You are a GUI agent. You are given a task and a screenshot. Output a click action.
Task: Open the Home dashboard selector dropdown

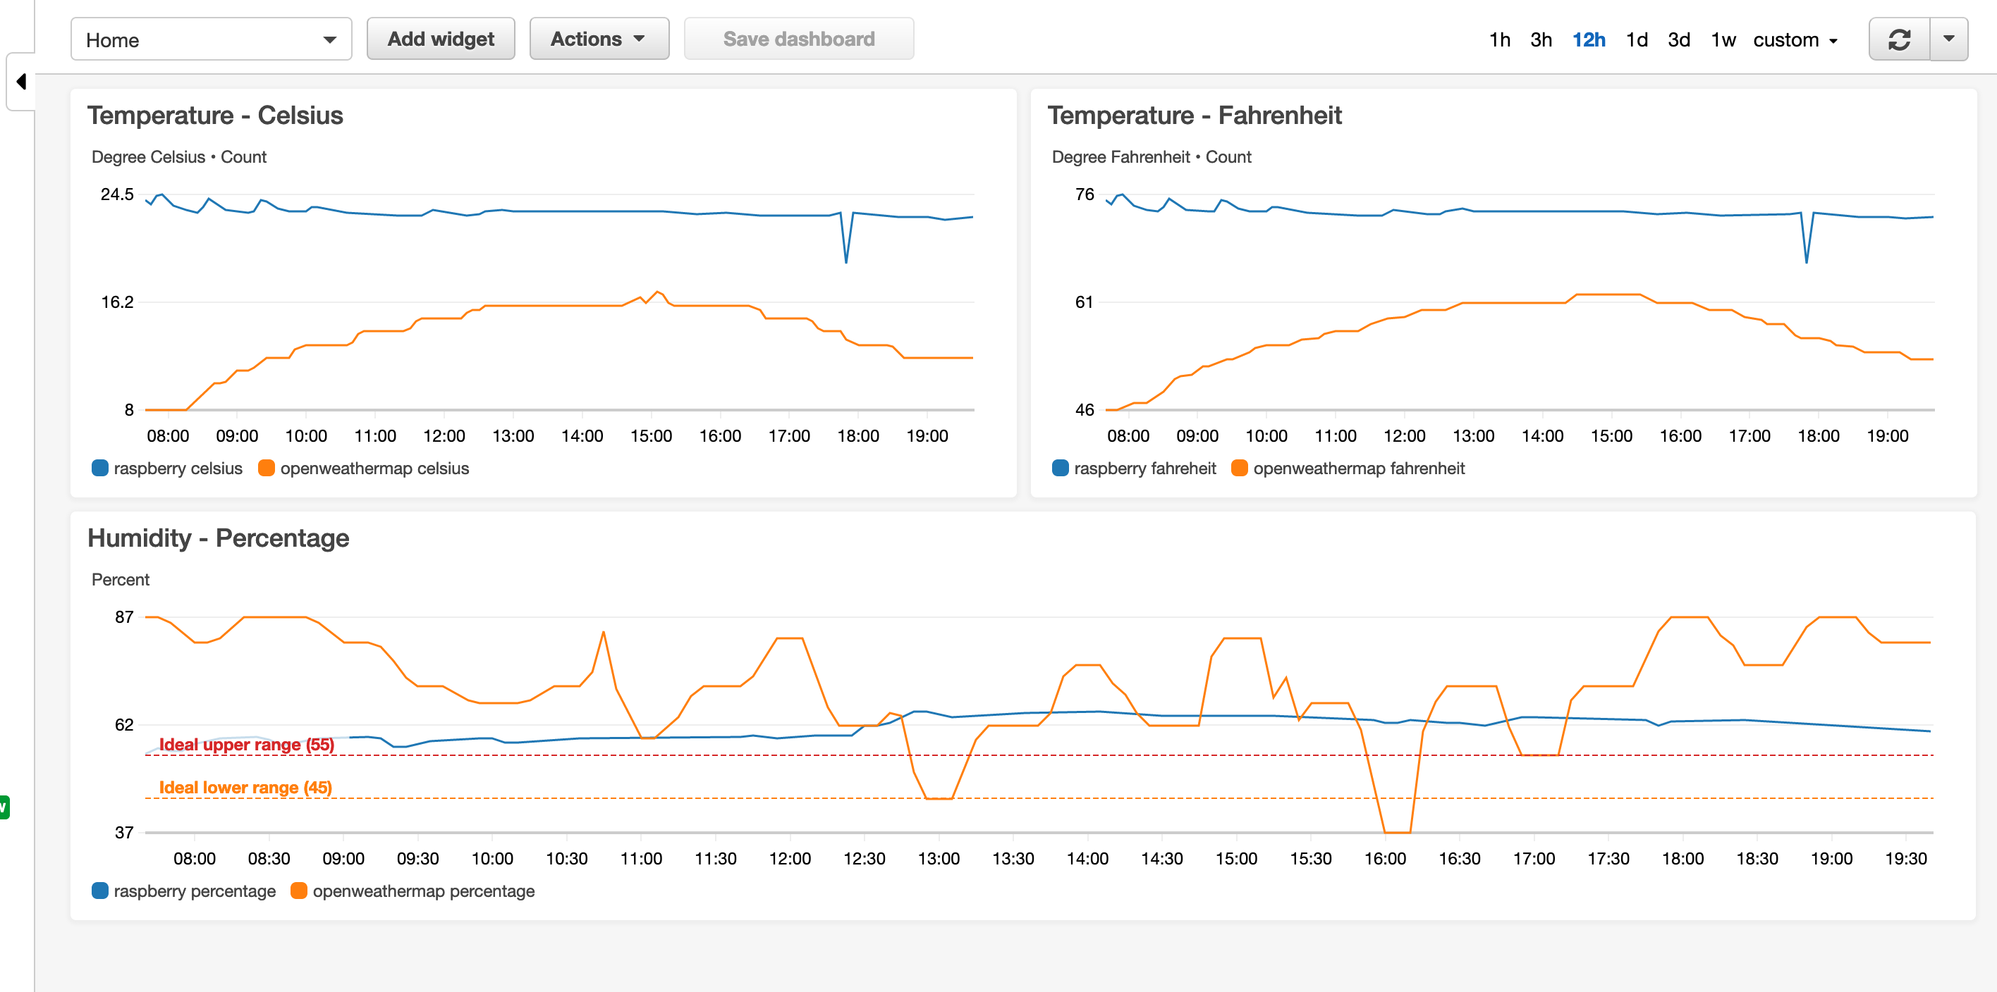point(211,39)
